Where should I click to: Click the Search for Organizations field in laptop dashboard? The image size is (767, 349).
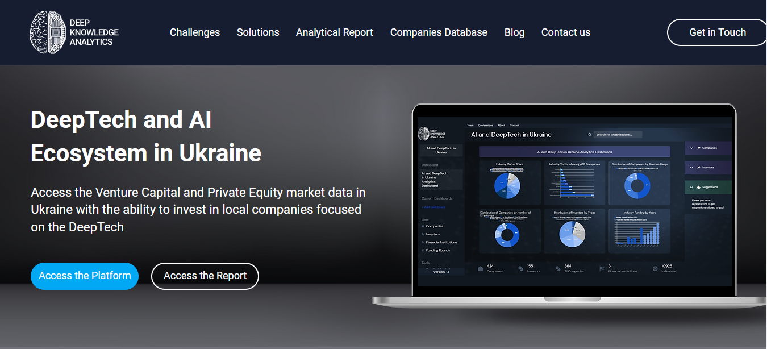618,135
